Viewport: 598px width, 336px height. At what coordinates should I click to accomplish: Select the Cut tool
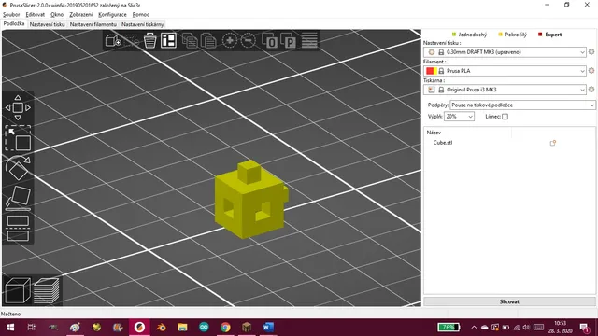point(18,228)
